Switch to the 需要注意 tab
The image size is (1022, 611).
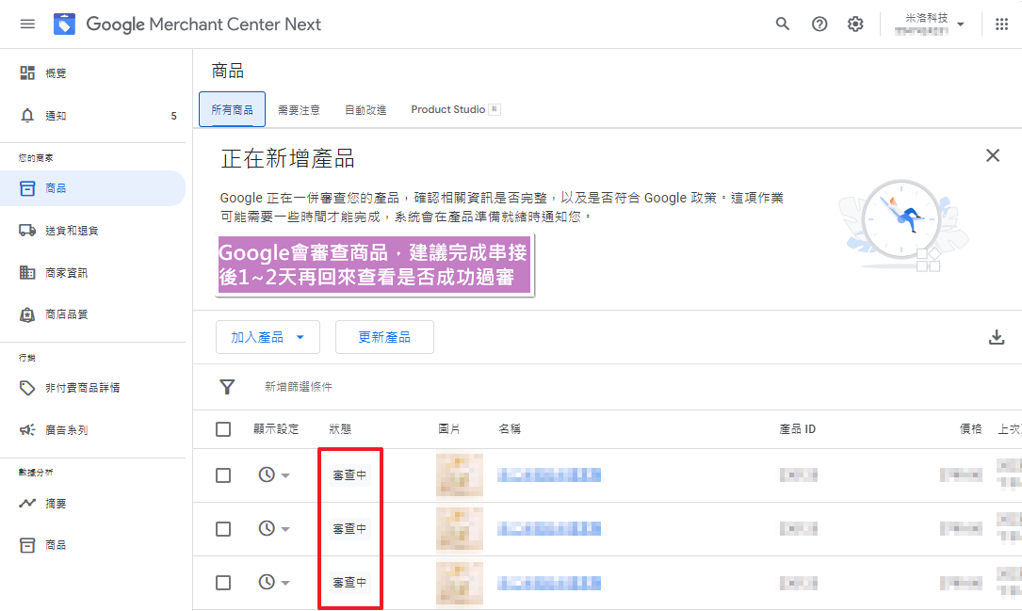pos(299,110)
